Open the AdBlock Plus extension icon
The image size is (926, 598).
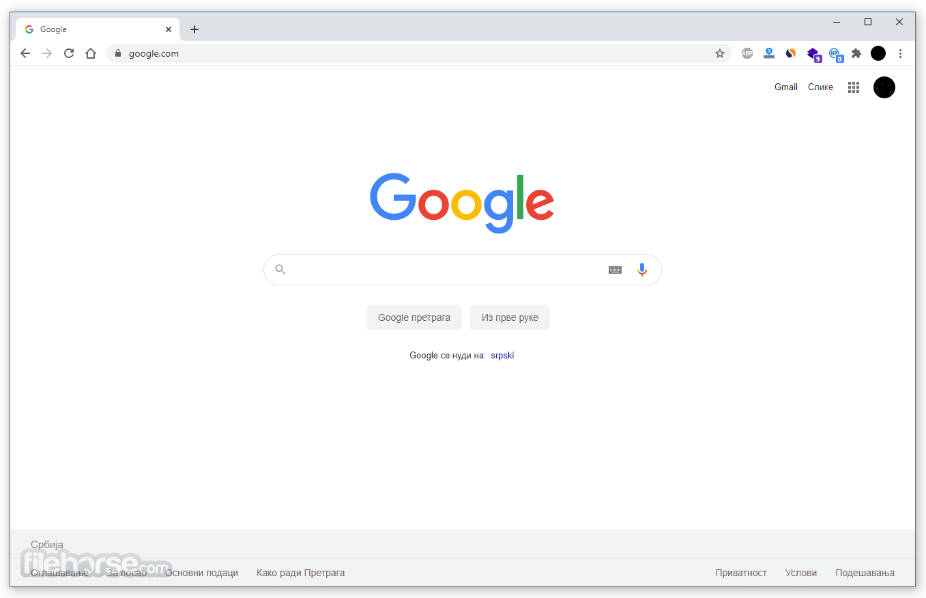pyautogui.click(x=747, y=53)
